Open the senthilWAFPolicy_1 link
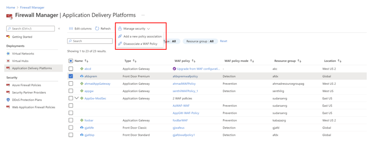Screen dimensions: 373x141 click(185, 91)
